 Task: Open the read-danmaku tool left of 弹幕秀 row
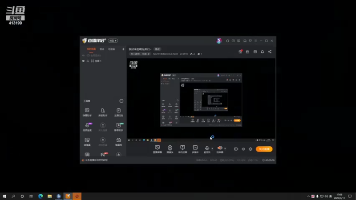tap(87, 142)
